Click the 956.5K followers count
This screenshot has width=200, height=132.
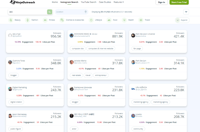click(x=56, y=36)
